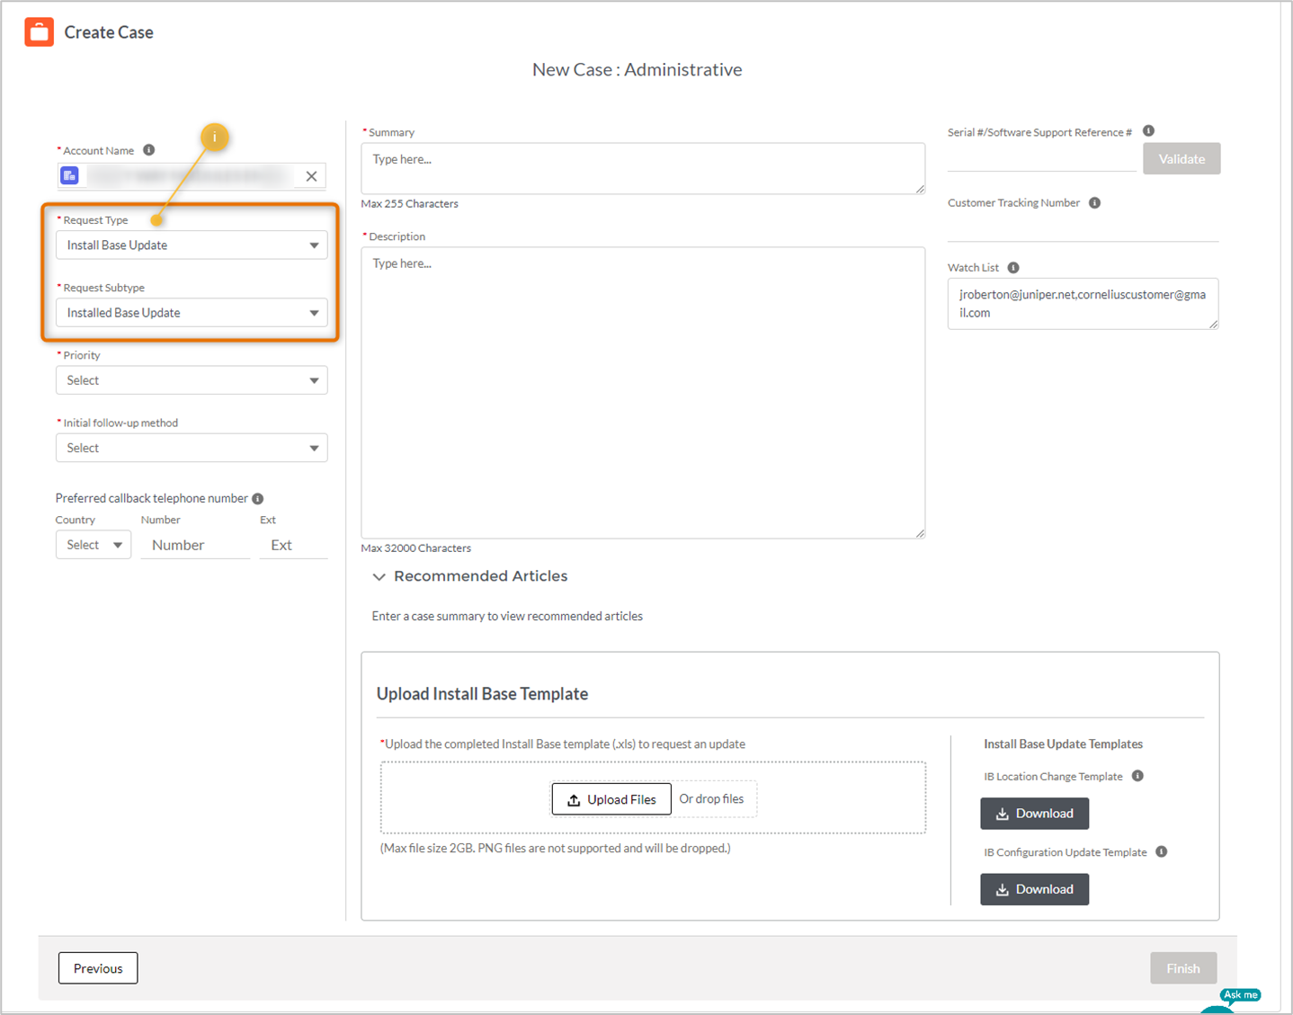The image size is (1293, 1015).
Task: Download the IB Location Change Template
Action: (1034, 813)
